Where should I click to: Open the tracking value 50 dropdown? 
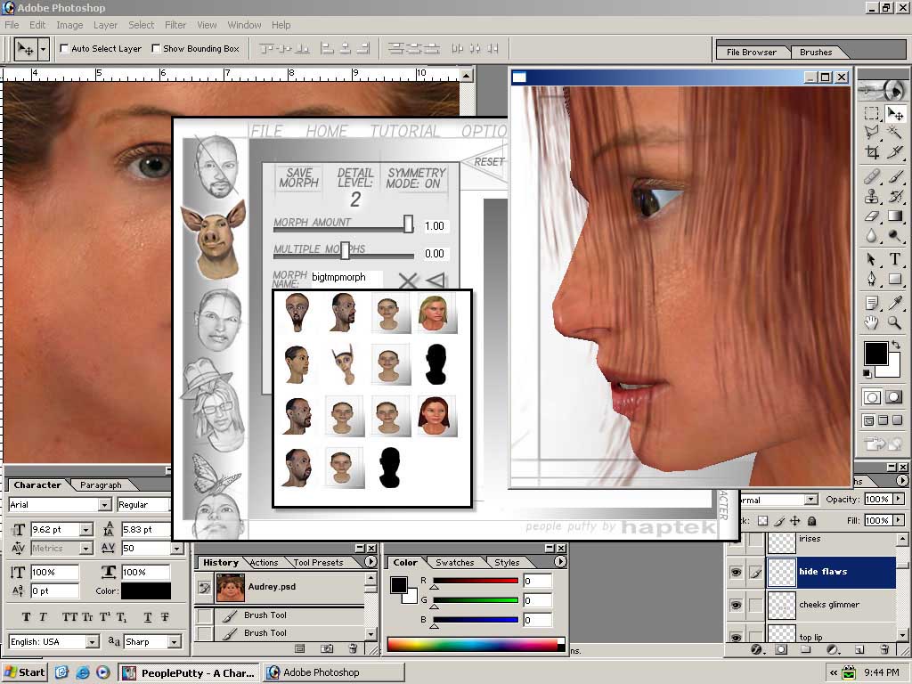pyautogui.click(x=177, y=548)
